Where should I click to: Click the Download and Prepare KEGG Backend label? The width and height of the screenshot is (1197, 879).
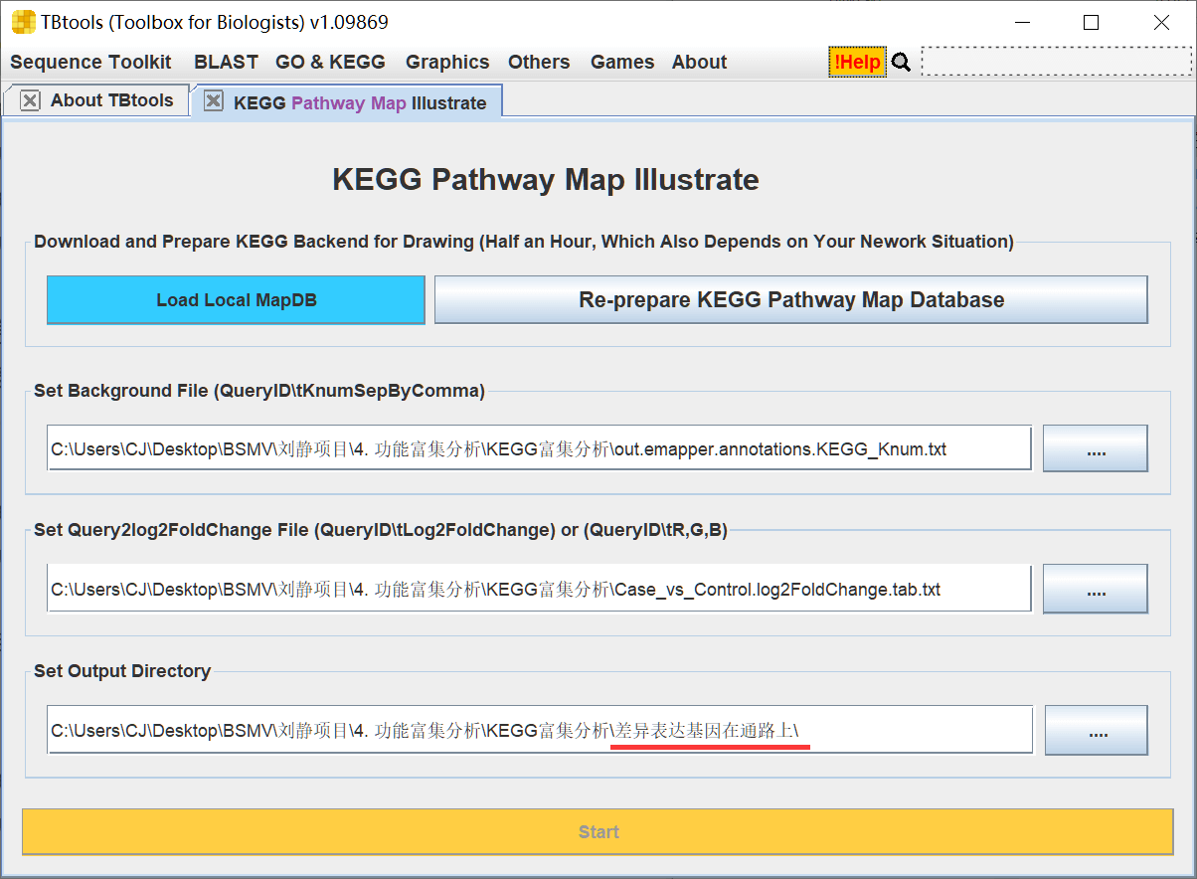click(524, 242)
